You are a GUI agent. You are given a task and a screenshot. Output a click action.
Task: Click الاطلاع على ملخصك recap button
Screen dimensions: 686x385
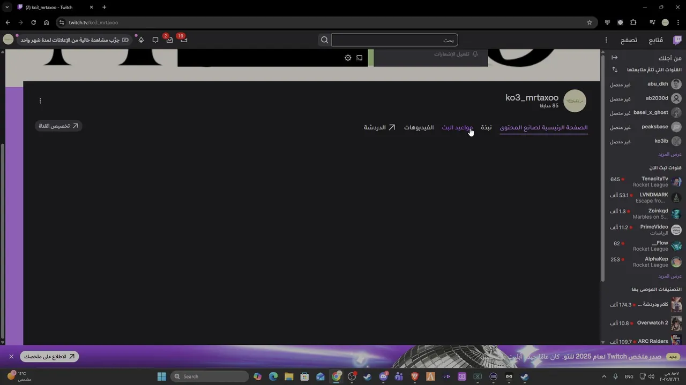click(x=50, y=357)
